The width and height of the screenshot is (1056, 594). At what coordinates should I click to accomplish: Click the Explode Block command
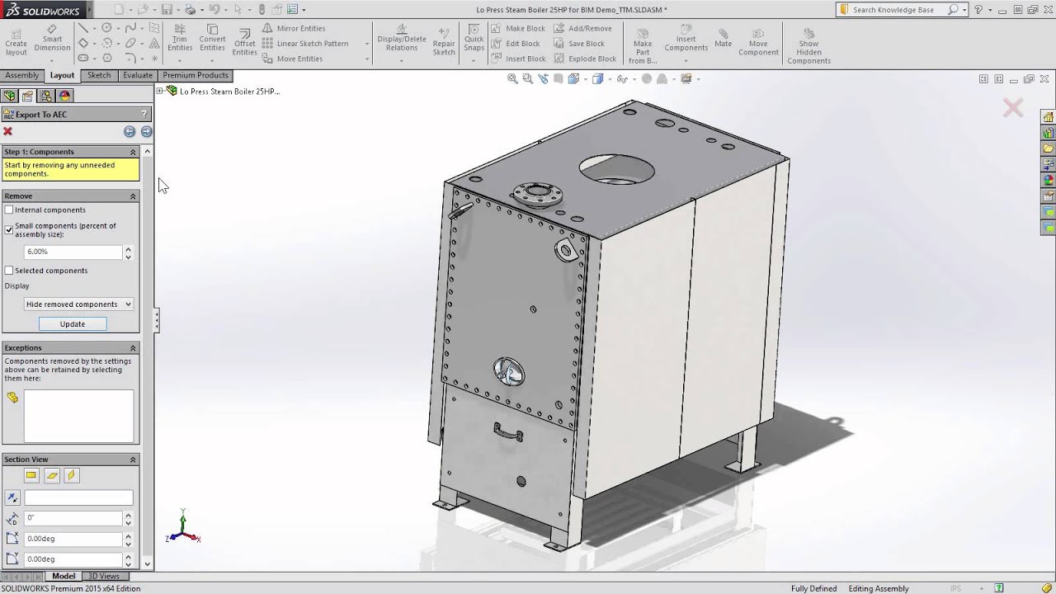586,59
